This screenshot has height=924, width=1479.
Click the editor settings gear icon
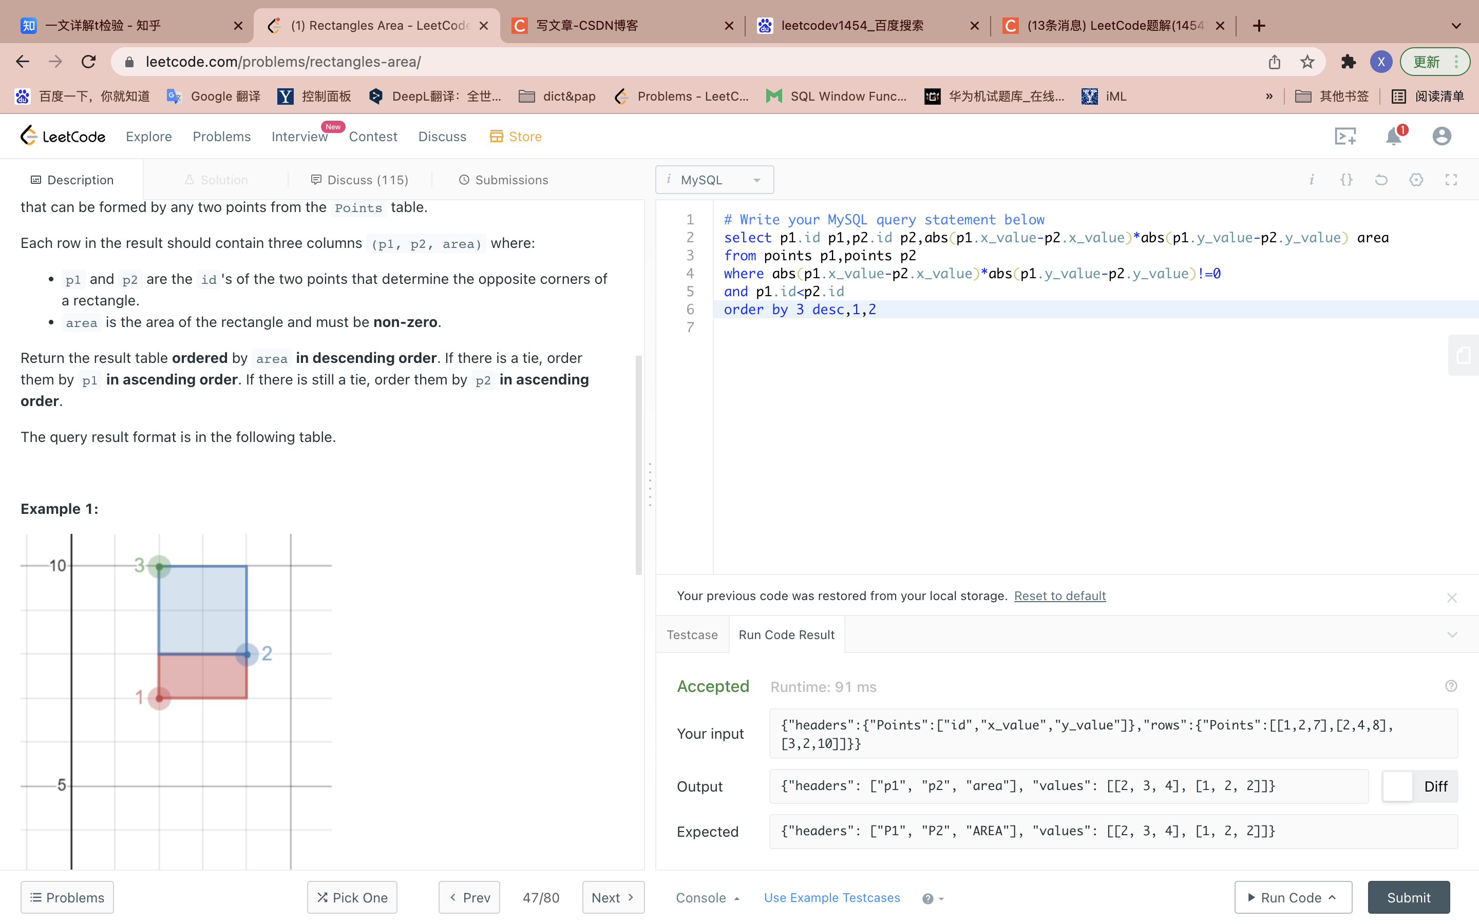[x=1416, y=180]
